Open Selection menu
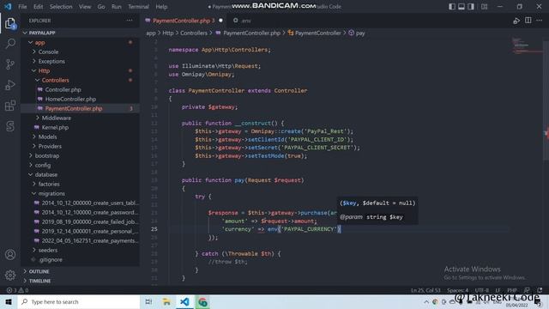549x309 pixels. [61, 7]
